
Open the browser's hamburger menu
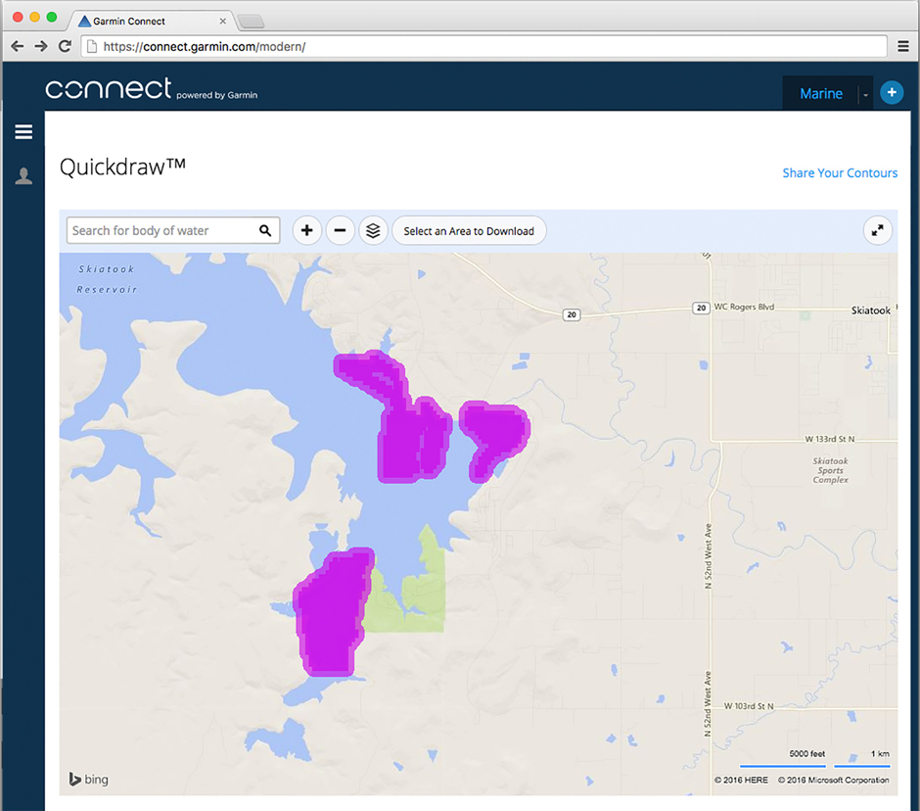903,46
